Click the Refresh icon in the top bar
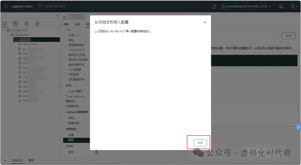The image size is (301, 165). coord(214,6)
